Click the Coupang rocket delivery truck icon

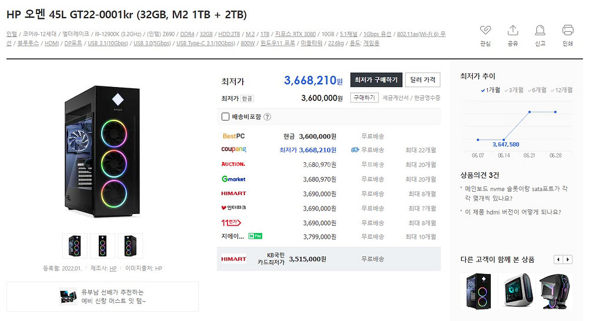355,150
